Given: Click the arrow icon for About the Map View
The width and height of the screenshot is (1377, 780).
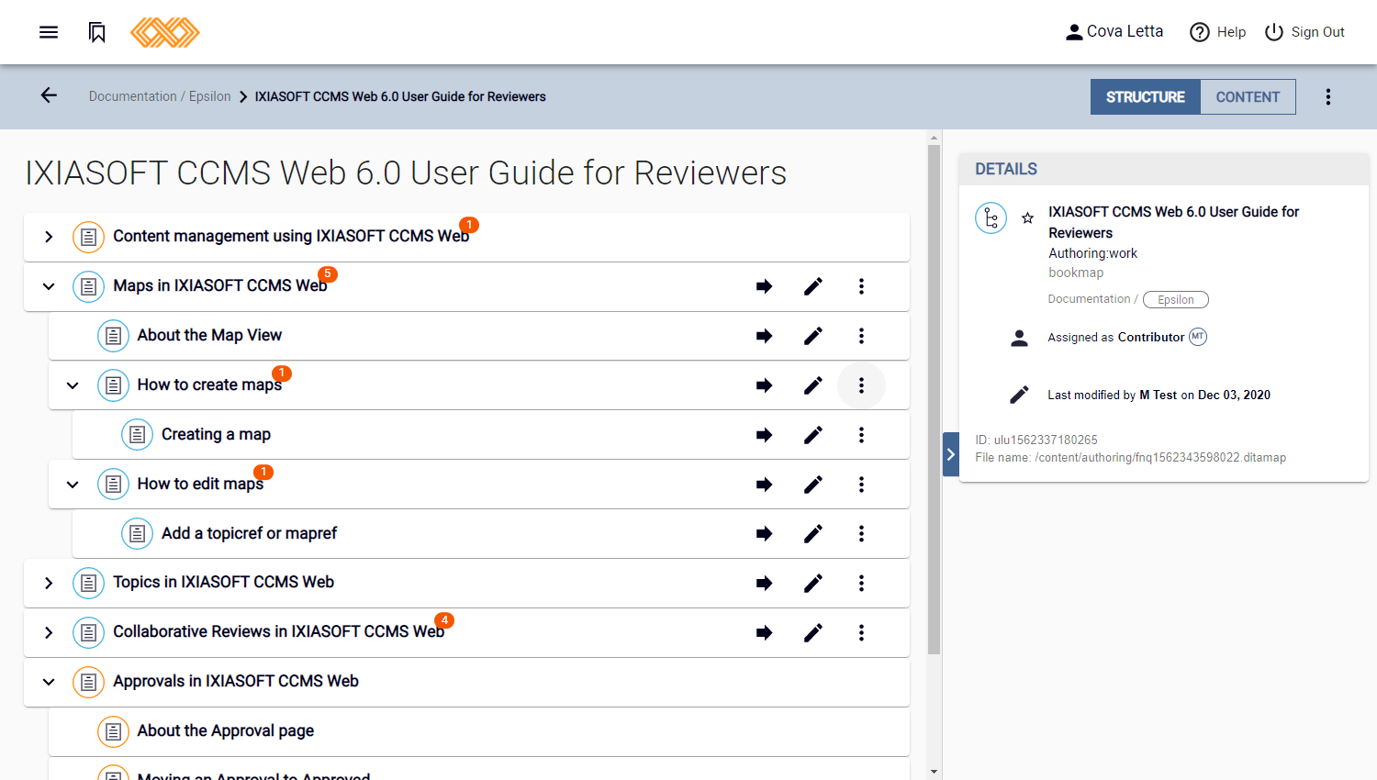Looking at the screenshot, I should (764, 336).
